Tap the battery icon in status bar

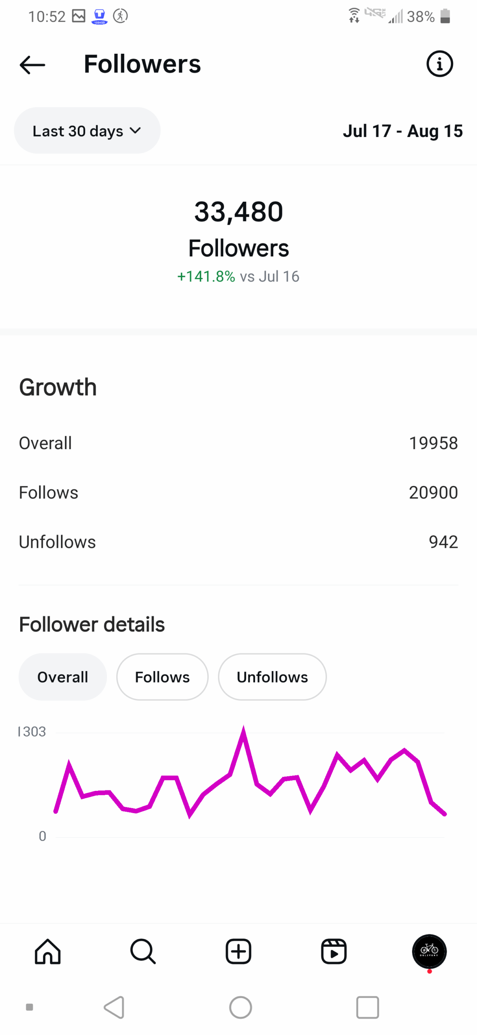445,16
